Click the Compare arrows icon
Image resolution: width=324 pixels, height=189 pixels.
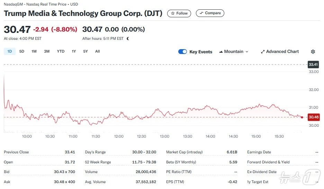[201, 13]
